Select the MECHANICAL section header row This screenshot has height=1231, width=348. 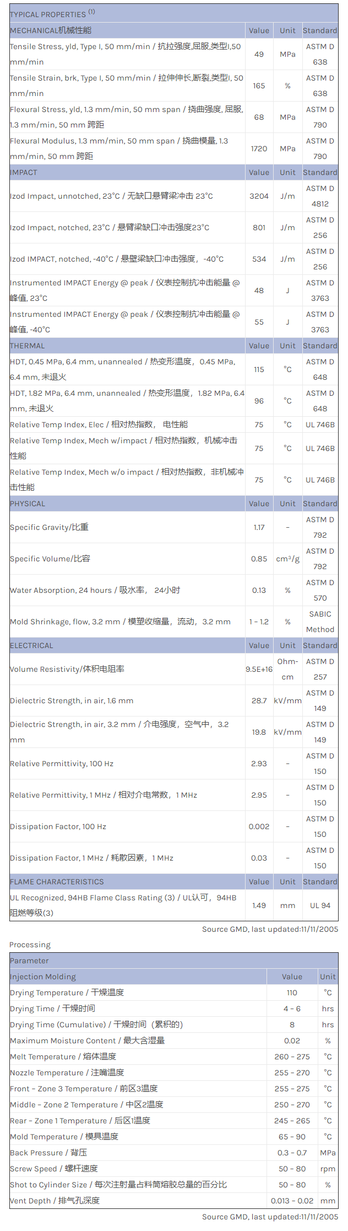[51, 30]
